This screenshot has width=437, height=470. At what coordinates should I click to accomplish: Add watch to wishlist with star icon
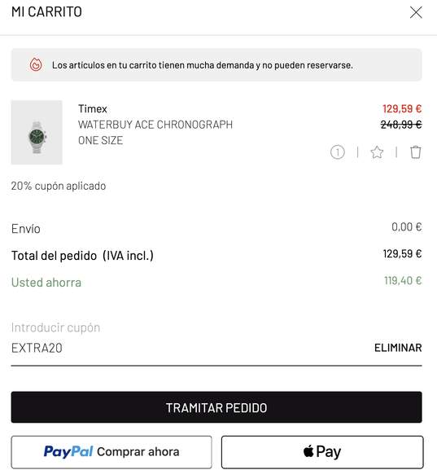377,152
